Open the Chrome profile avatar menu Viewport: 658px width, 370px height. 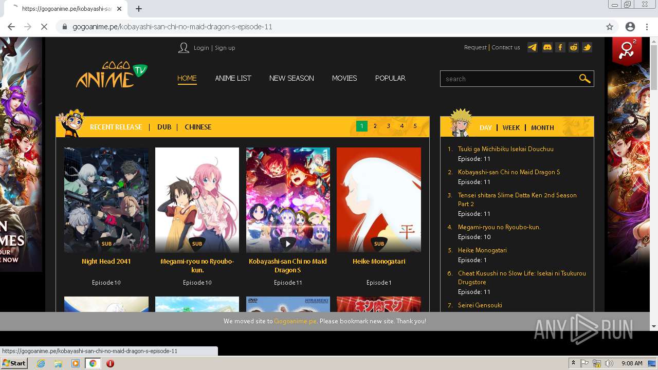(x=630, y=27)
